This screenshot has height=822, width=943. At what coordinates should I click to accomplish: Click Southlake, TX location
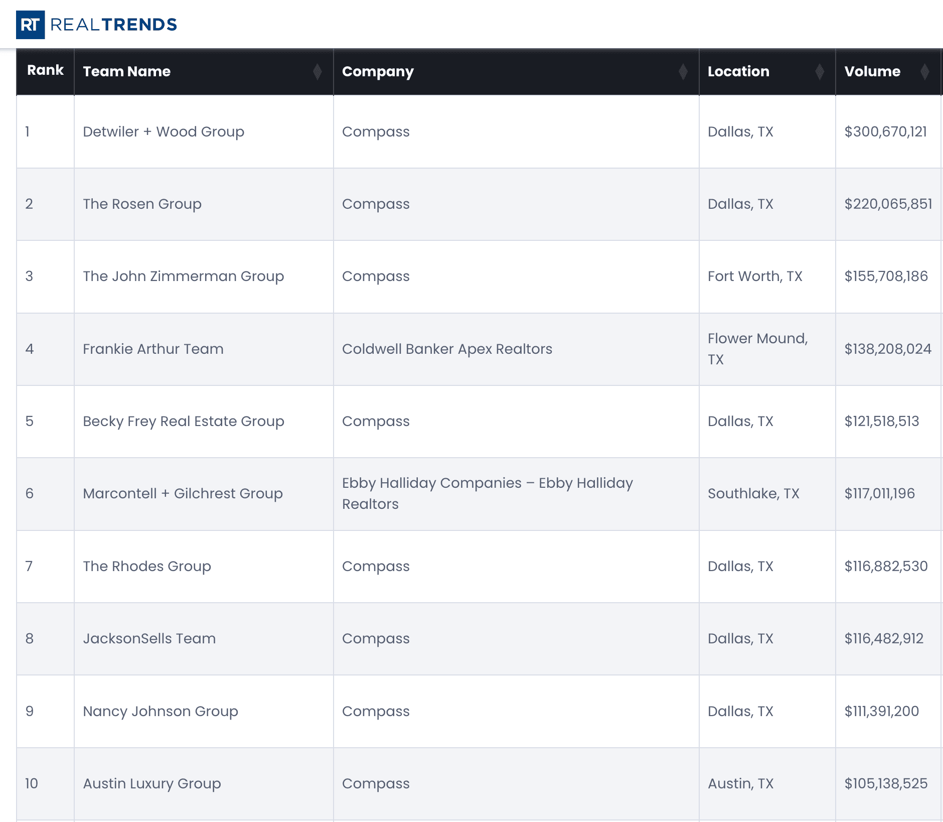coord(753,494)
